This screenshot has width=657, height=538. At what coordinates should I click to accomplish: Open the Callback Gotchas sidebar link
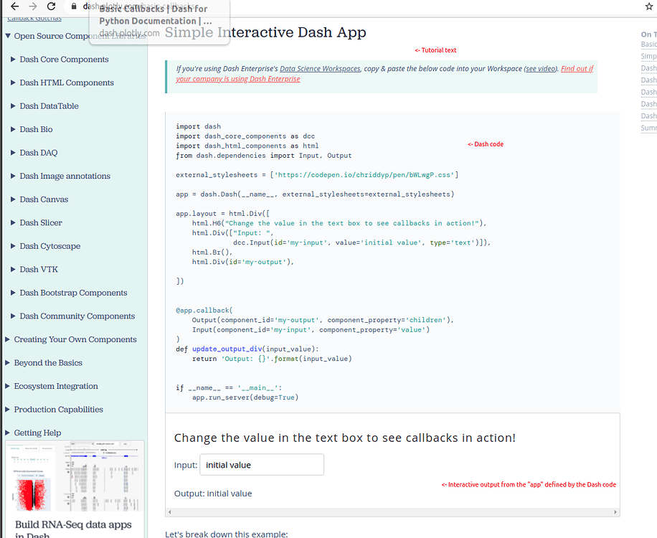[34, 19]
